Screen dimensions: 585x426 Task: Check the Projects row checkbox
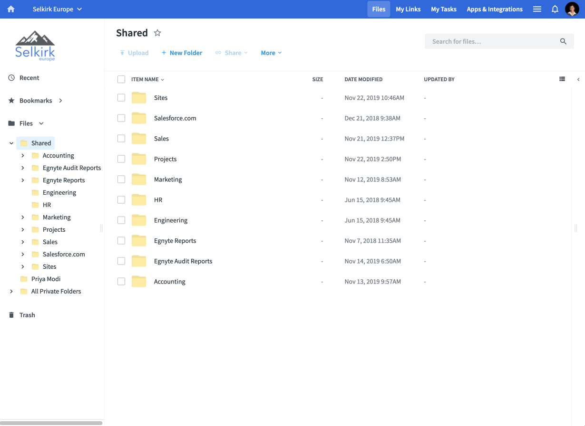point(121,159)
